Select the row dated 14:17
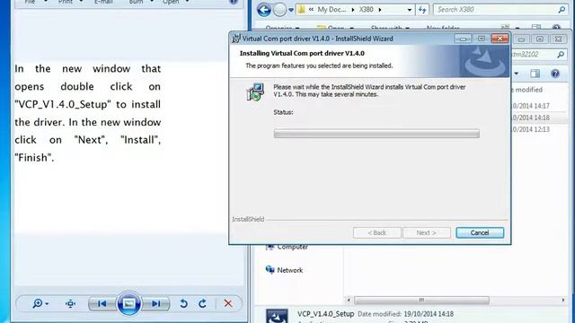Image resolution: width=575 pixels, height=323 pixels. pos(539,106)
